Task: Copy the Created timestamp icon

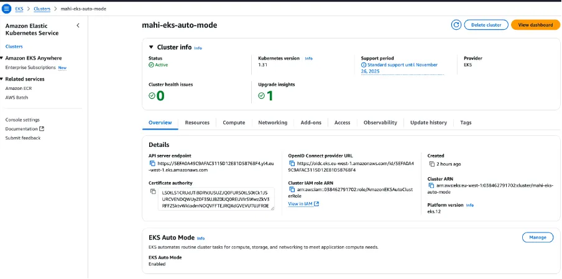Action: point(431,164)
